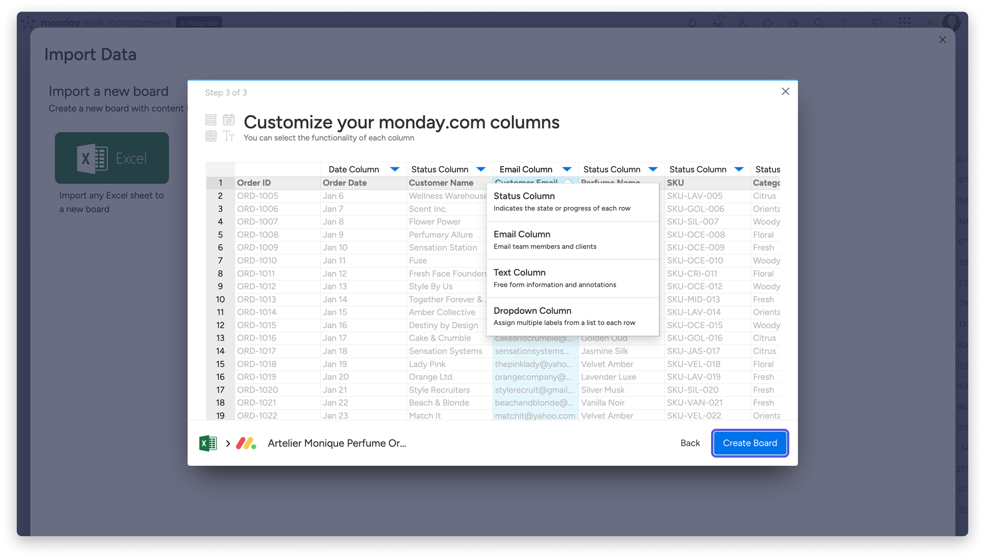Click the table grid icon near the title
Screen dimensions: 985x557
[211, 136]
